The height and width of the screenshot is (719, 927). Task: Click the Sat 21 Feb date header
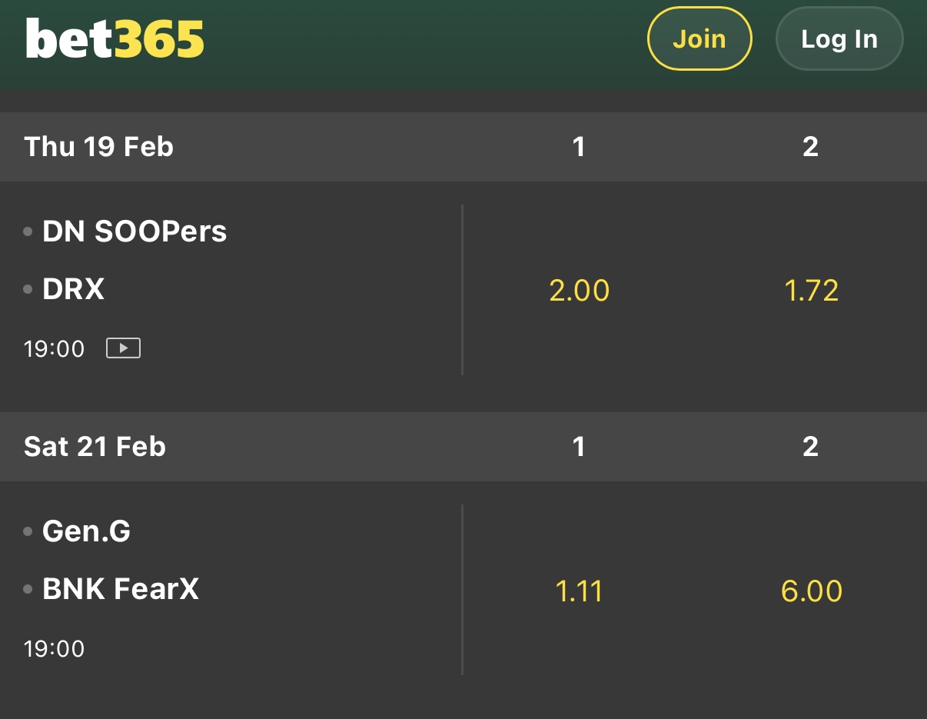(x=95, y=447)
